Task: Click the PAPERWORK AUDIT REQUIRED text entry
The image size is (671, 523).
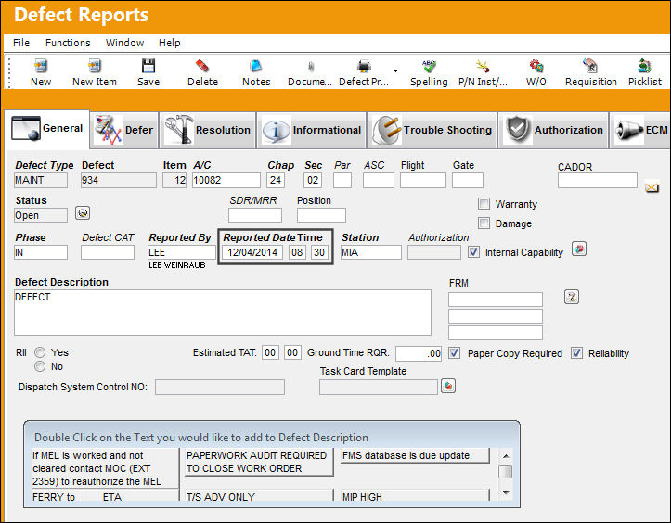Action: coord(259,462)
